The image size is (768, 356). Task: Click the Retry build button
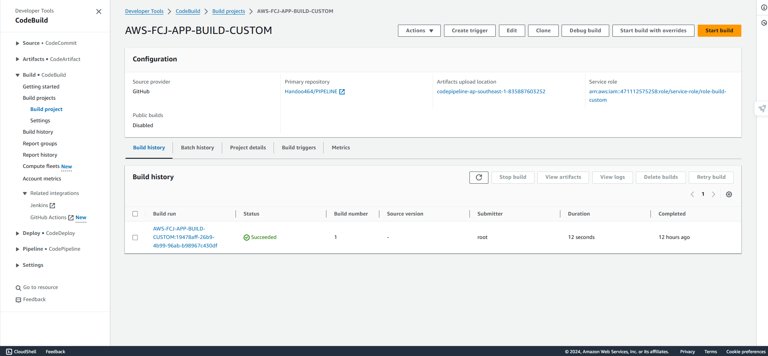(711, 177)
